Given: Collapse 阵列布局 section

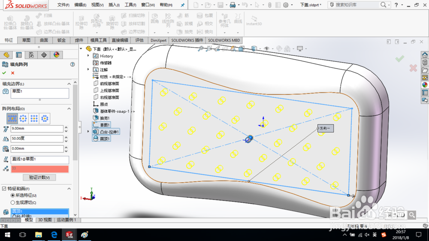Looking at the screenshot, I should click(69, 108).
